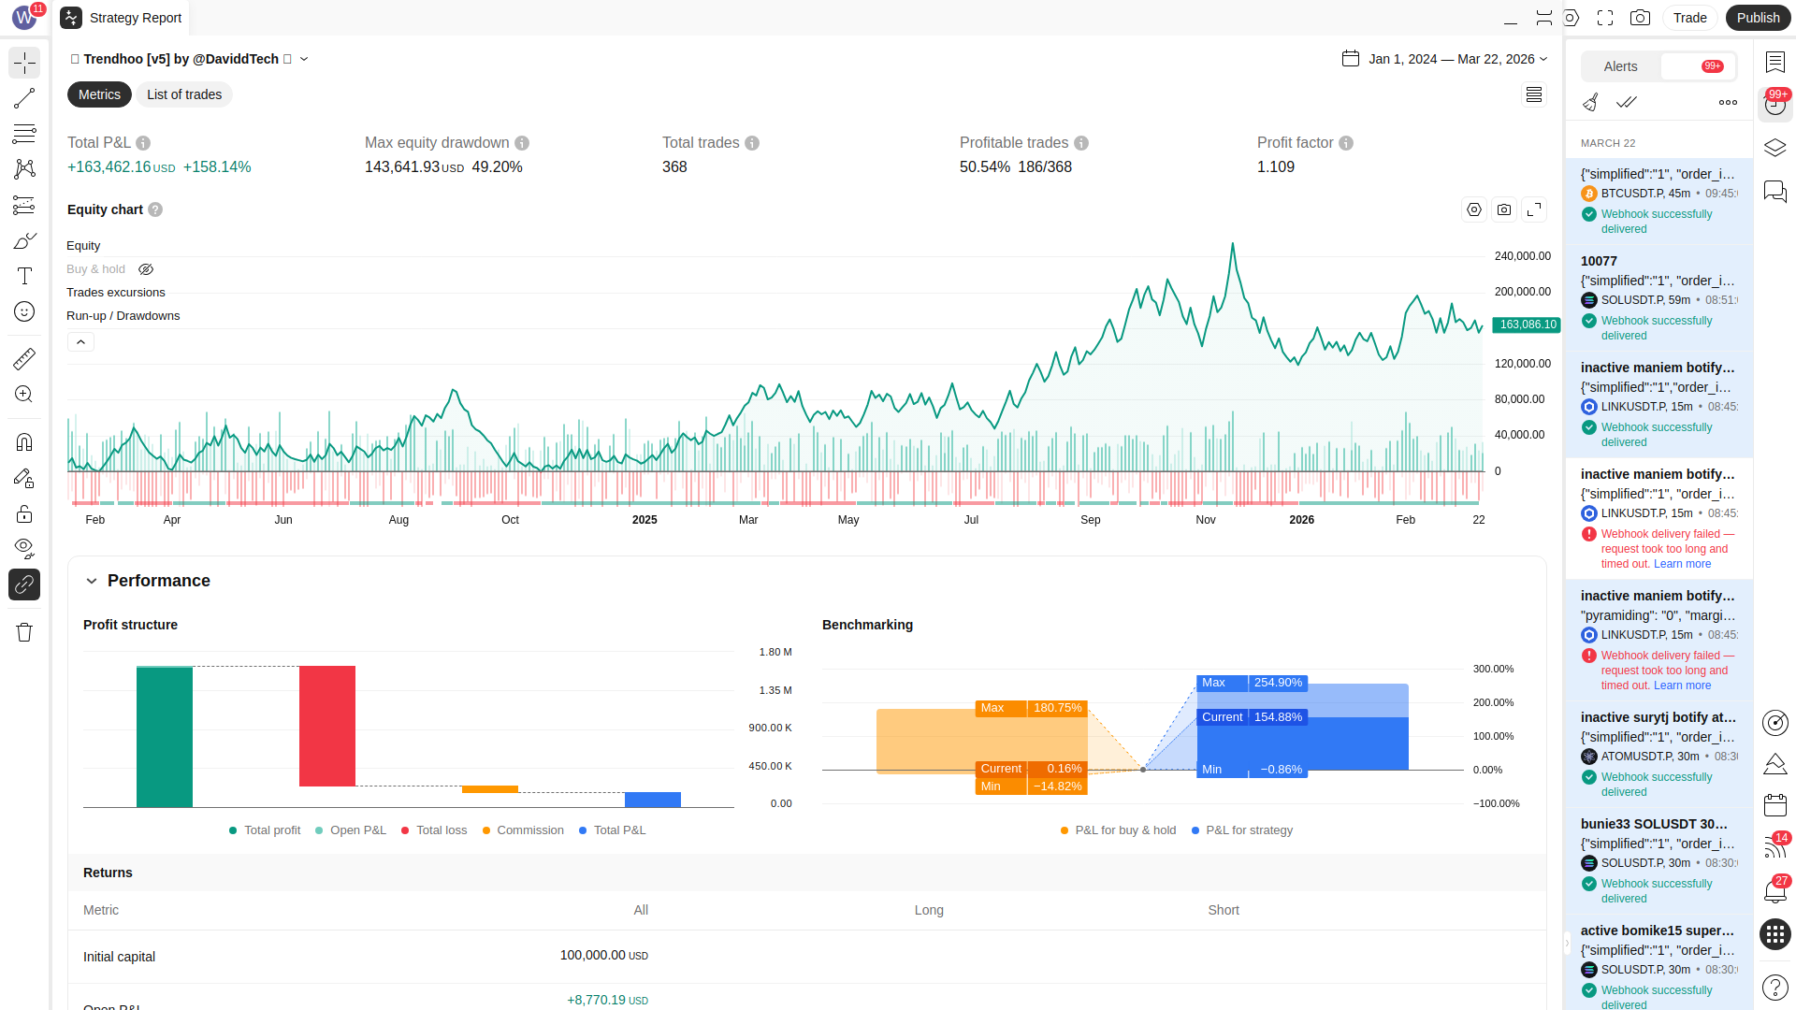Open the forecasting and measurement tools
This screenshot has width=1796, height=1010.
tap(24, 205)
